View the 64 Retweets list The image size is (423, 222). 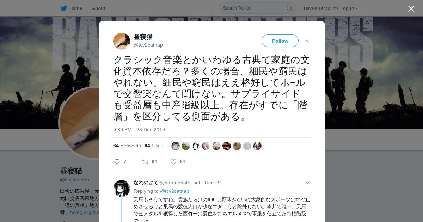click(x=127, y=146)
